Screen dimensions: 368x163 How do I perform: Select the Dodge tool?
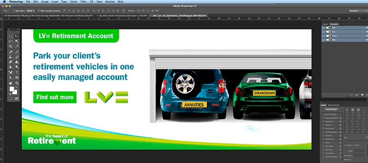coord(17,67)
